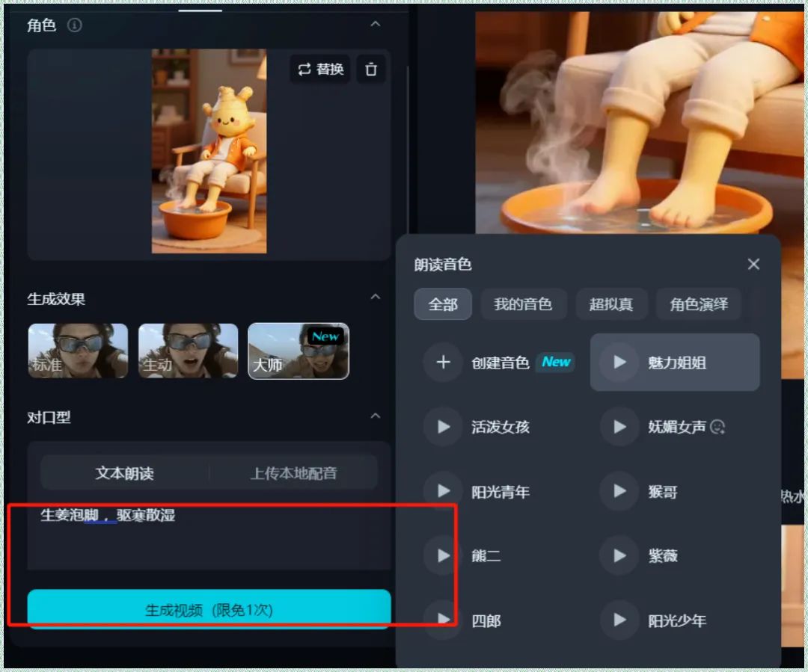
Task: Click the trash icon to delete character image
Action: click(371, 69)
